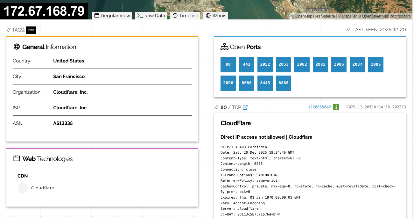
Task: Switch to the Raw Data tab
Action: pos(151,16)
